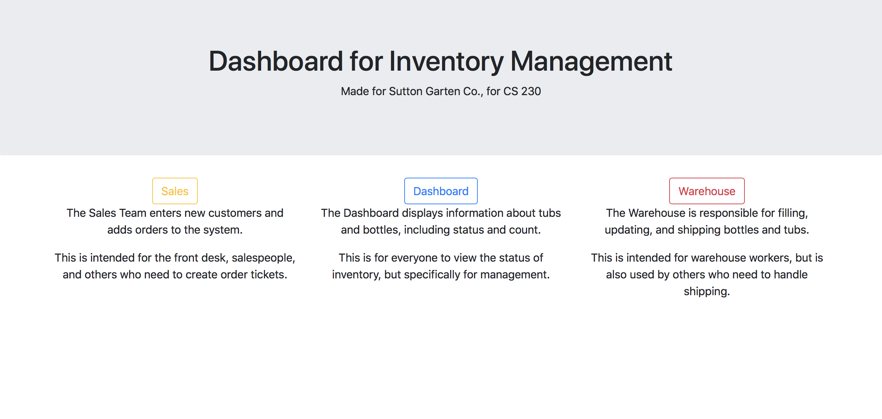This screenshot has width=882, height=419.
Task: Click the intended for warehouse workers line
Action: tap(707, 258)
